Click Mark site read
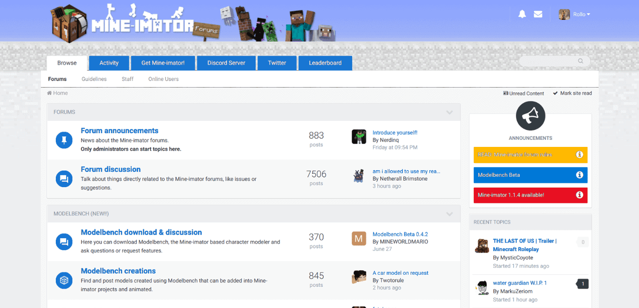The height and width of the screenshot is (308, 639). coord(572,93)
